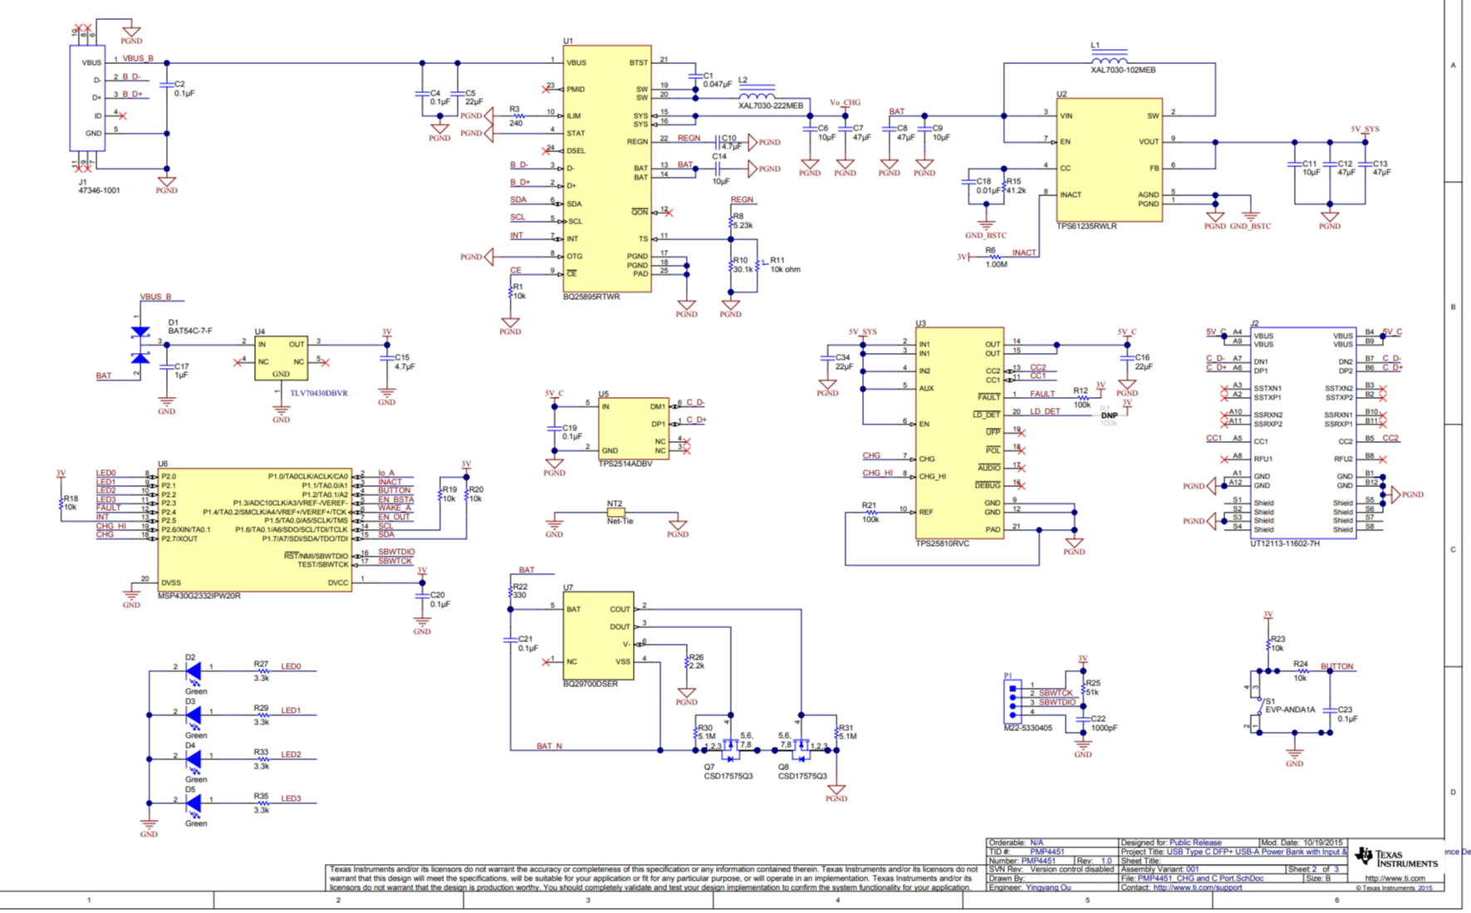Select the R8 5.23k resistor value
Viewport: 1471px width, 913px height.
click(x=743, y=225)
